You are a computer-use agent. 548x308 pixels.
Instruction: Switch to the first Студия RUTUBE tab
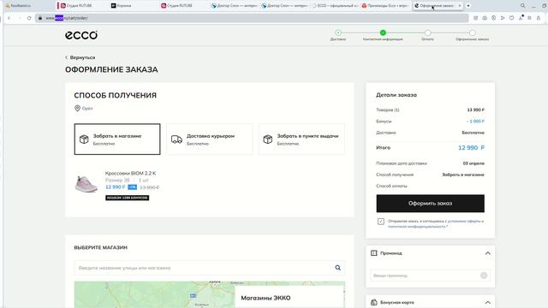pyautogui.click(x=81, y=6)
